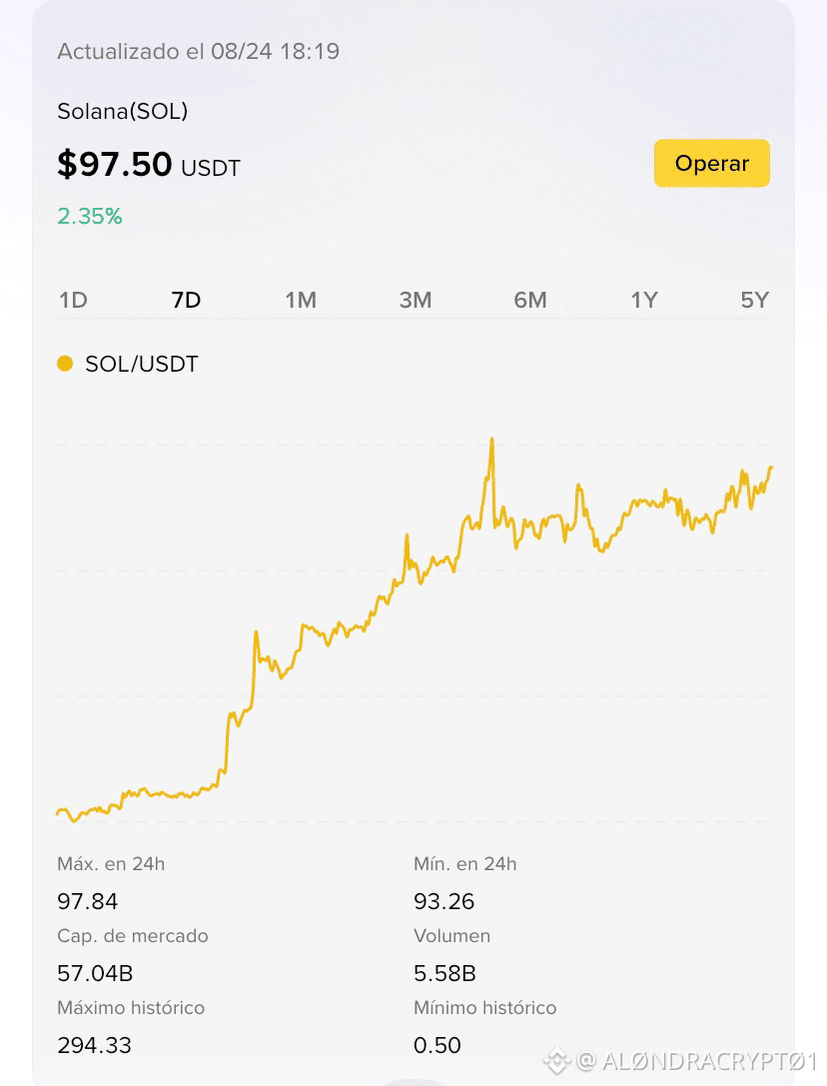Click the yellow SOL/USDT legend dot
Viewport: 827px width, 1086px height.
tap(65, 364)
